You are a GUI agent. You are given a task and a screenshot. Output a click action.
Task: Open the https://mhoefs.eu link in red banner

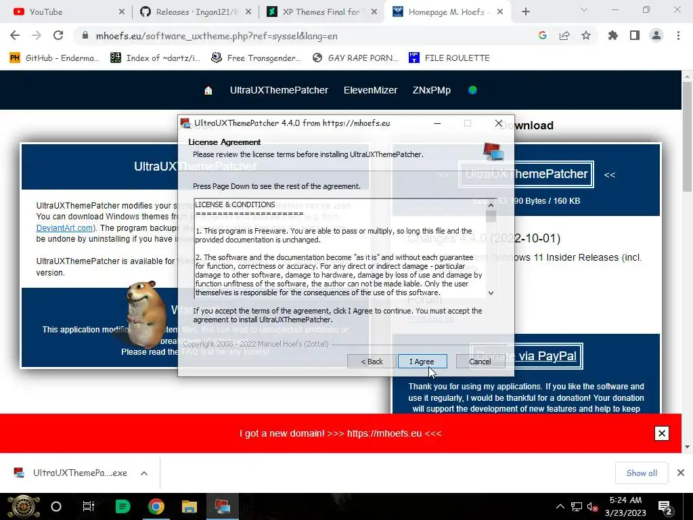[x=384, y=433]
